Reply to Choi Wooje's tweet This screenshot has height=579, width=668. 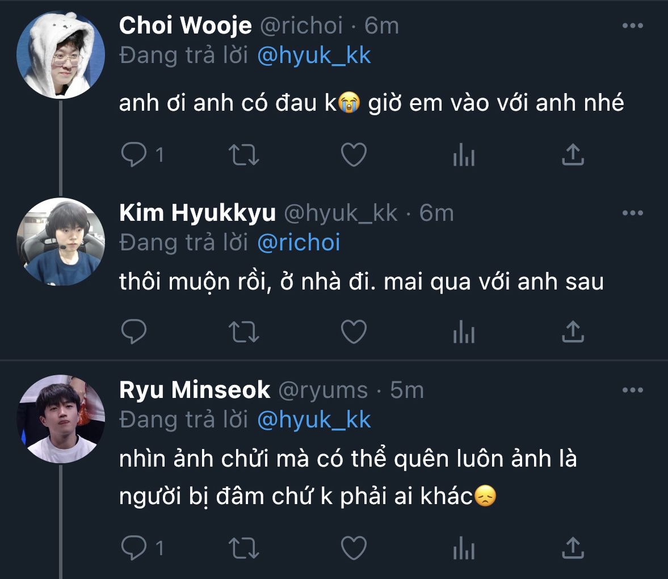tap(134, 154)
